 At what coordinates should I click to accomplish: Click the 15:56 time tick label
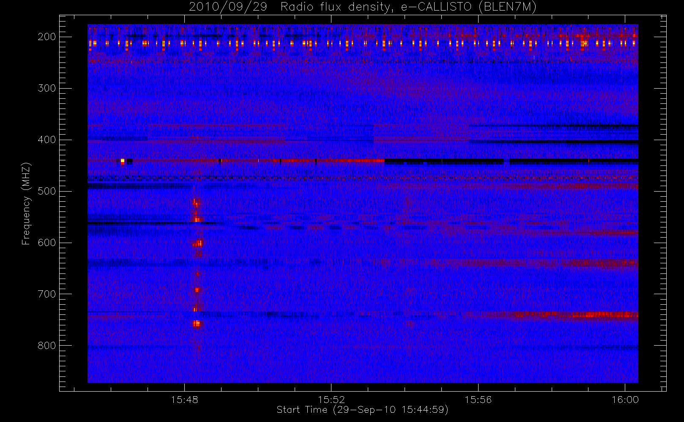tap(478, 400)
